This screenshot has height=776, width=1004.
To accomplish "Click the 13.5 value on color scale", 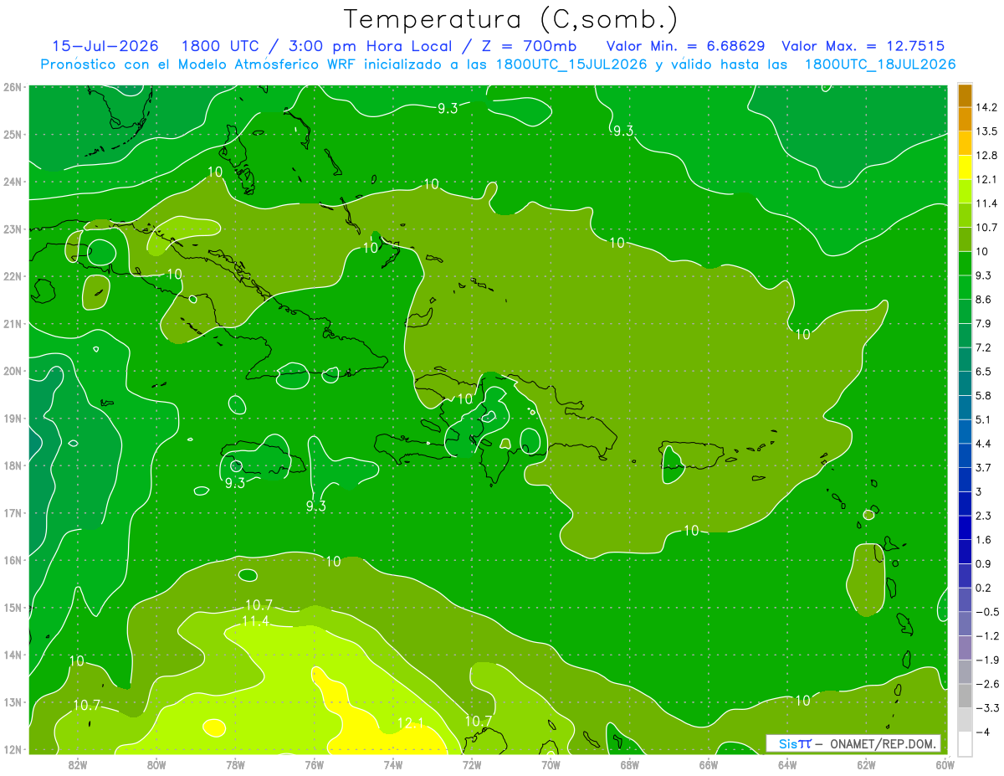I will click(x=986, y=131).
